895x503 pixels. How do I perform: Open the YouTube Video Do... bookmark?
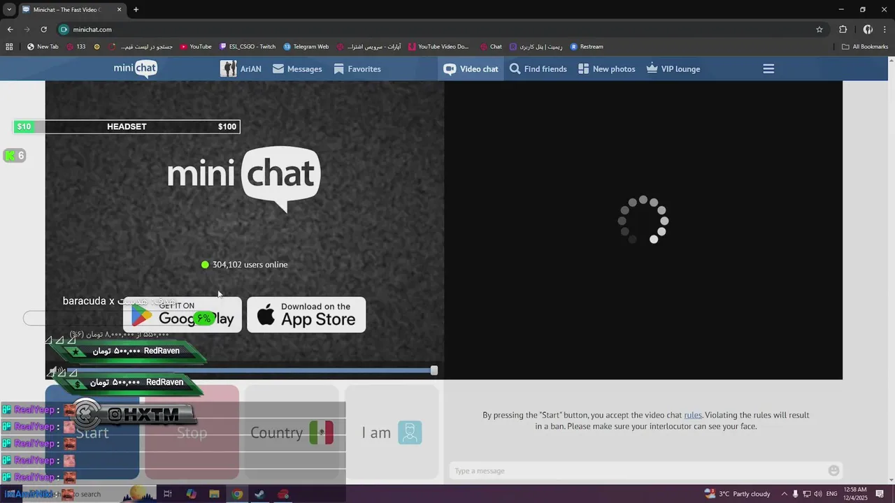click(439, 47)
